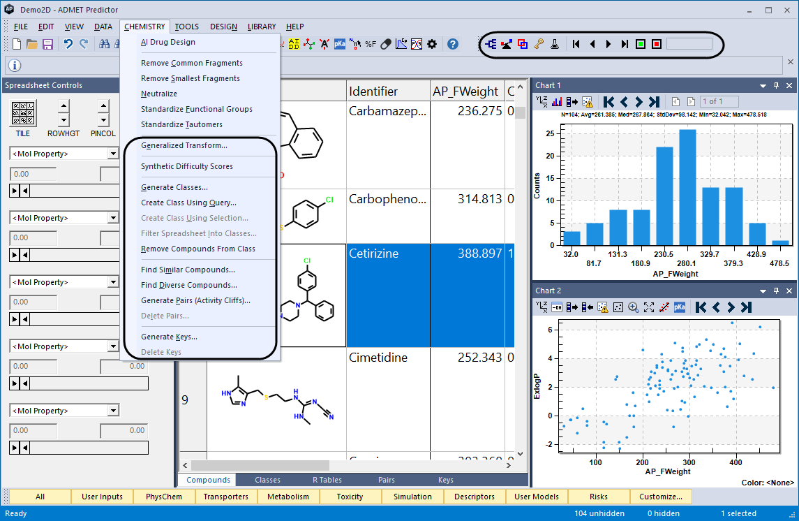Click the yellow AIDD icon in the toolbar
Image resolution: width=799 pixels, height=521 pixels.
tap(294, 45)
